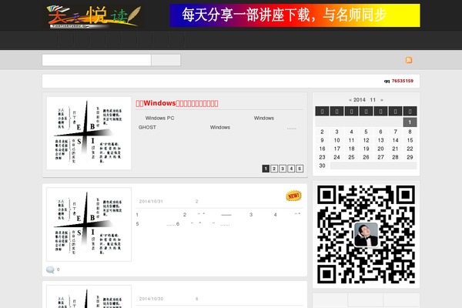The width and height of the screenshot is (462, 308).
Task: Open thumbnail of the 2014/10/30 post
Action: (x=89, y=296)
